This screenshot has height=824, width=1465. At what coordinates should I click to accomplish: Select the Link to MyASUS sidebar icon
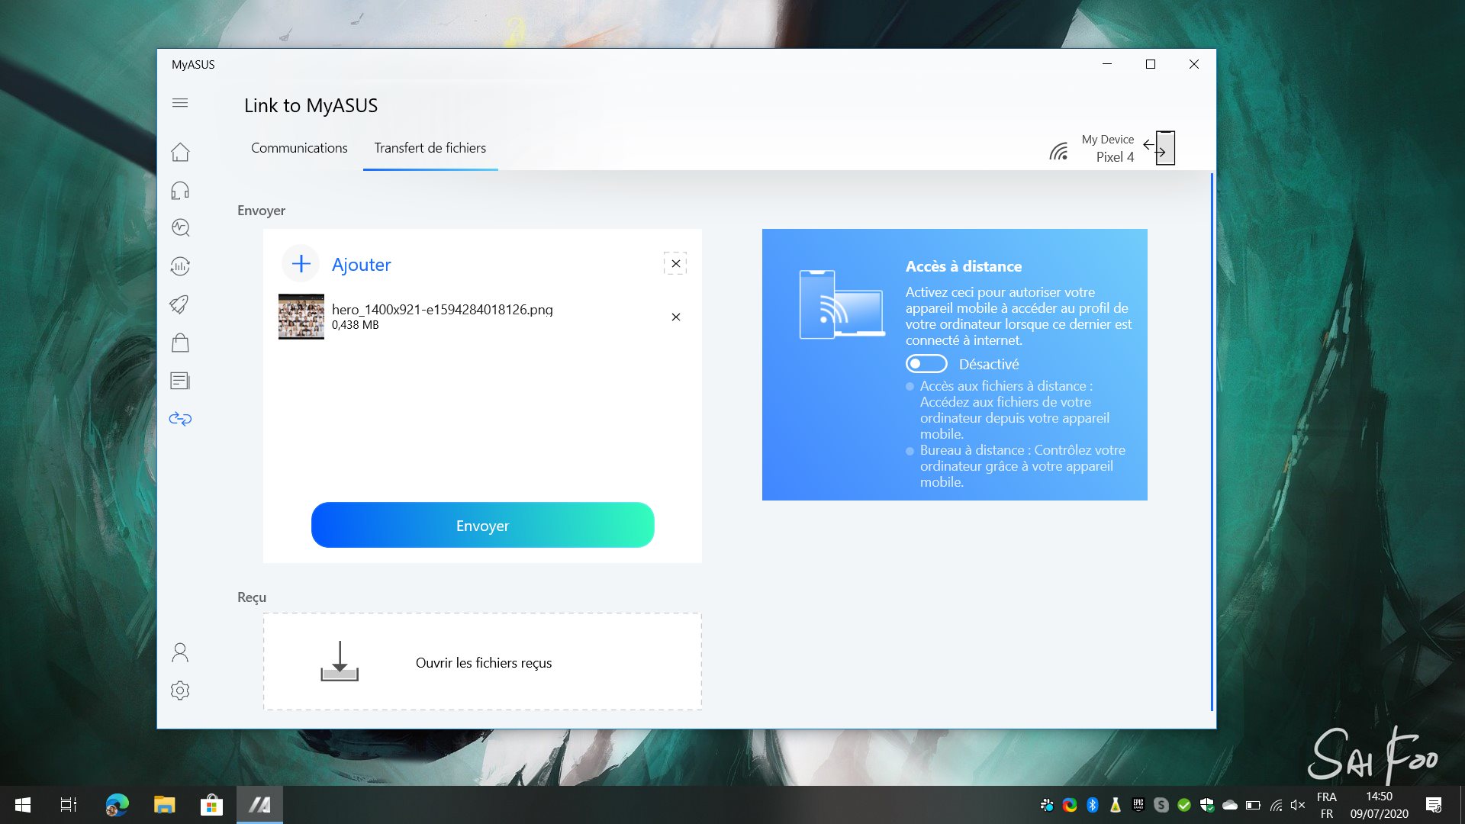point(180,418)
